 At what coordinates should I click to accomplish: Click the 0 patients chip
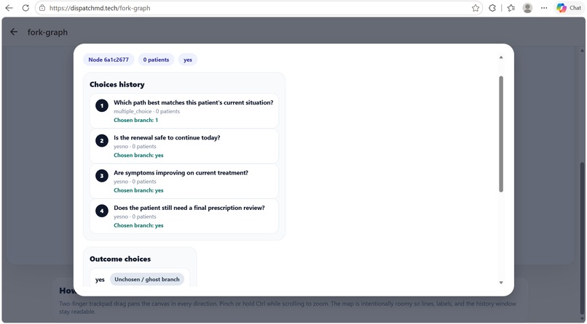pos(156,60)
